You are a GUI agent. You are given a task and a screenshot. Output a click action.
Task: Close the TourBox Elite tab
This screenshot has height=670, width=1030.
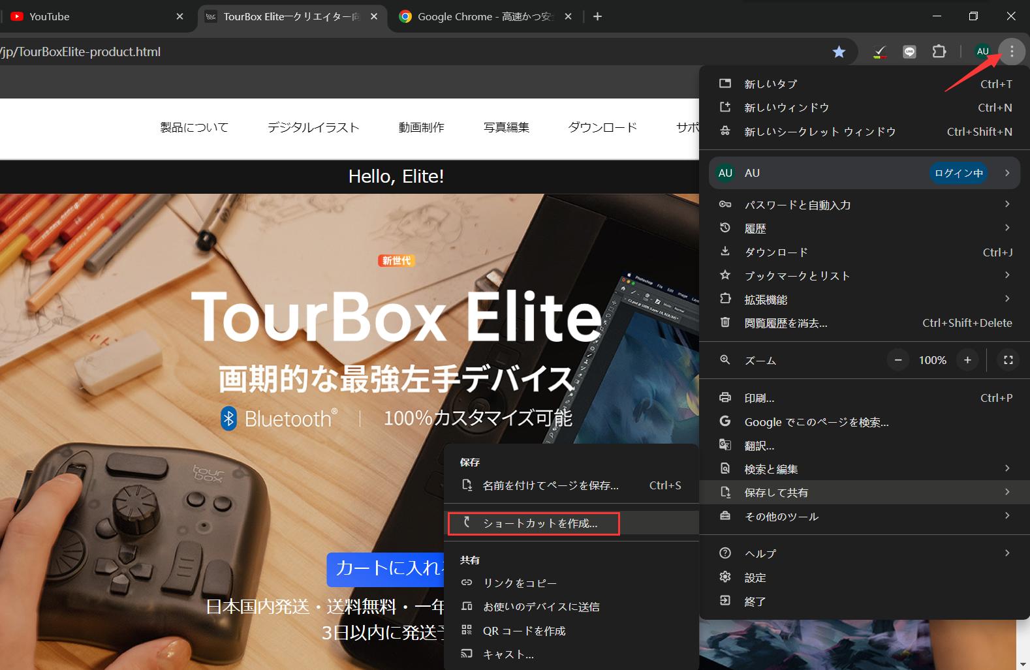click(373, 16)
